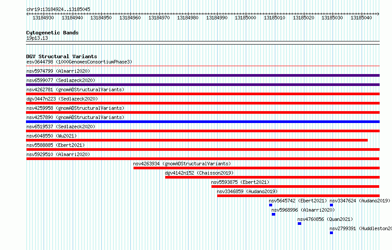Image resolution: width=392 pixels, height=250 pixels.
Task: Select nsv5588885 (Ebert2021) label
Action: (x=55, y=145)
